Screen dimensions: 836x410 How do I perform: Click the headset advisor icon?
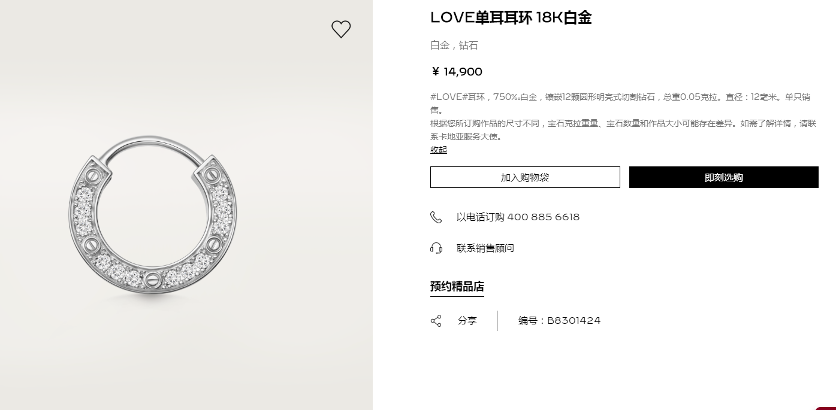click(x=436, y=248)
